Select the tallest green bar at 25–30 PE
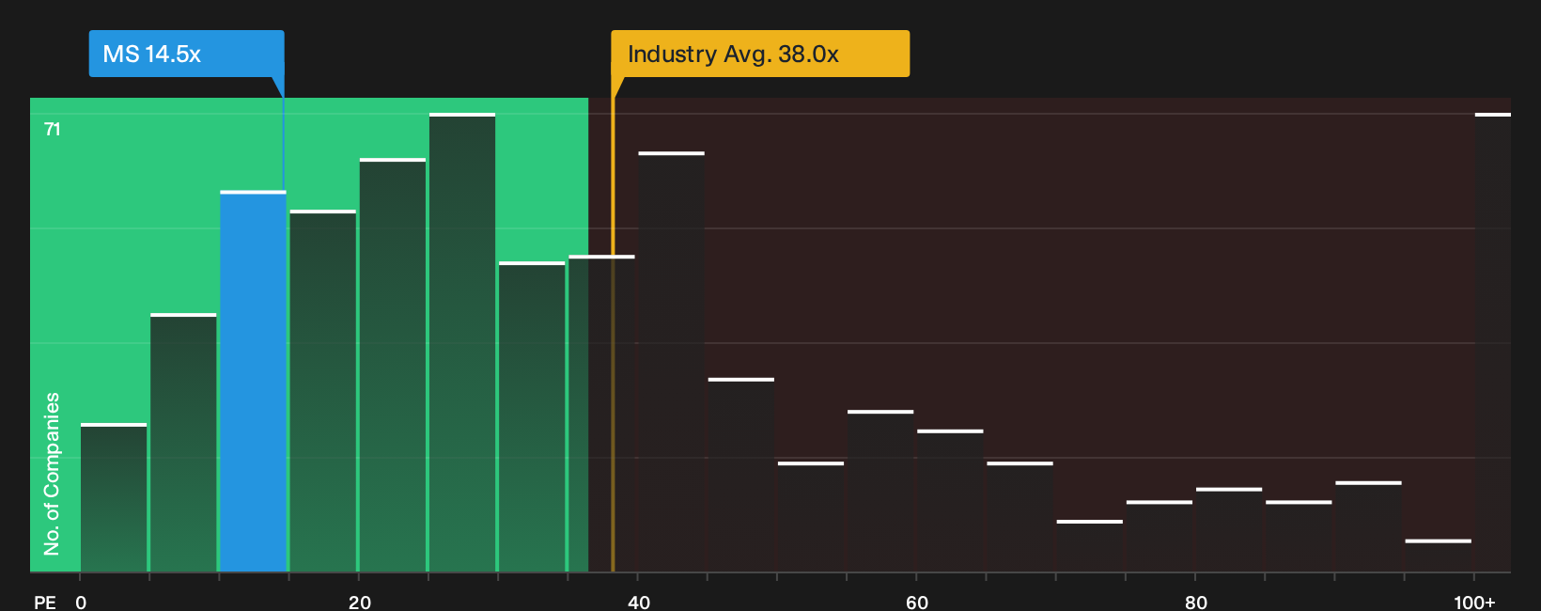The height and width of the screenshot is (611, 1541). [x=462, y=342]
